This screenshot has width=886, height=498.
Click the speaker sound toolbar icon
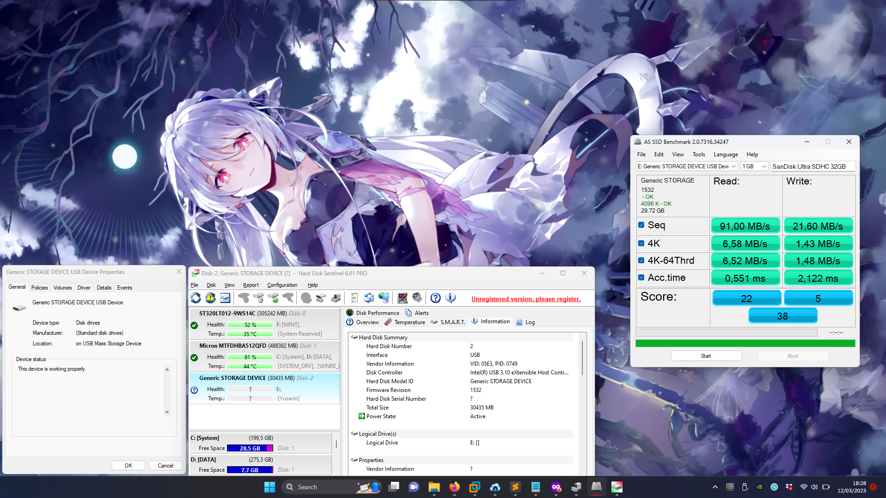[x=417, y=298]
